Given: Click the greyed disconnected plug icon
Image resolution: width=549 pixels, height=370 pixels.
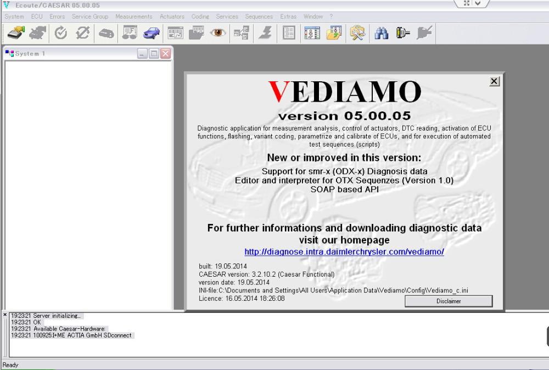Looking at the screenshot, I should click(424, 33).
